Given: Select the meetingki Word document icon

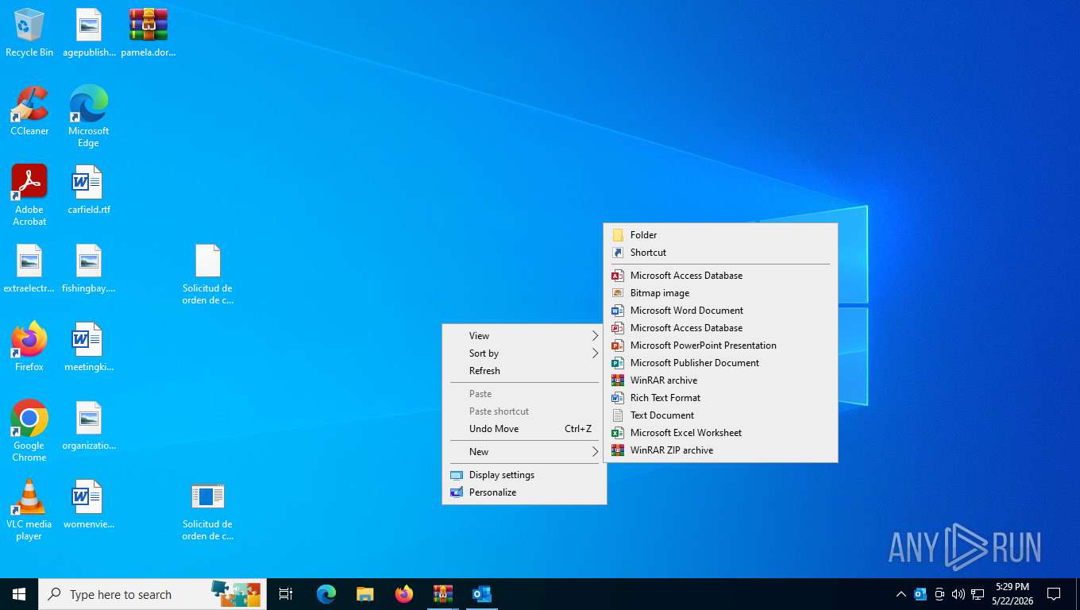Looking at the screenshot, I should pyautogui.click(x=89, y=347).
